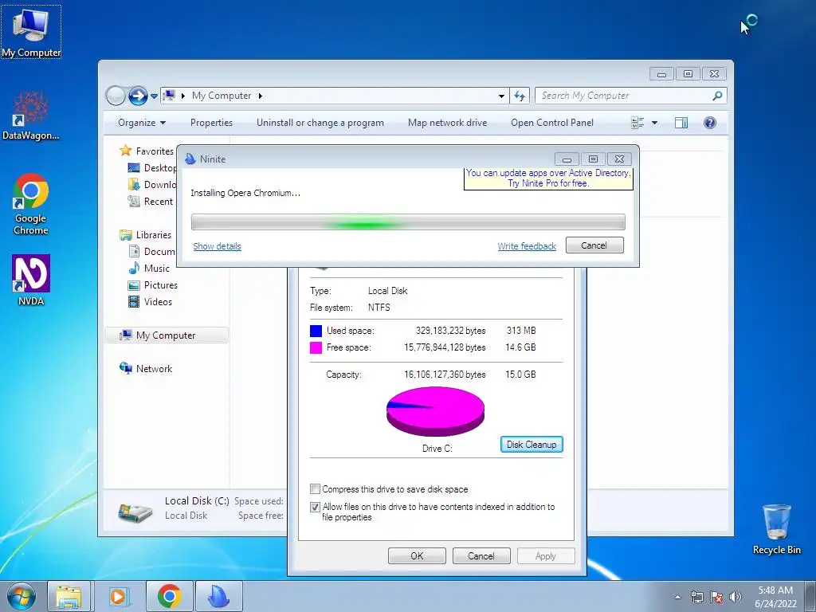The height and width of the screenshot is (612, 816).
Task: Switch to Ninite in the taskbar
Action: (218, 596)
